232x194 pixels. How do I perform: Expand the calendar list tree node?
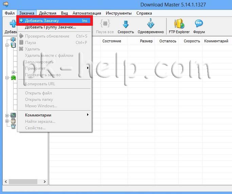[7, 121]
